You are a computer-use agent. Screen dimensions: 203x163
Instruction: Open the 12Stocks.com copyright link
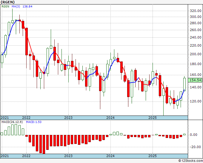point(190,161)
